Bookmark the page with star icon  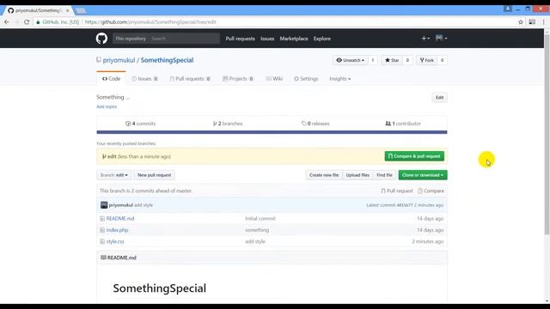tap(521, 21)
